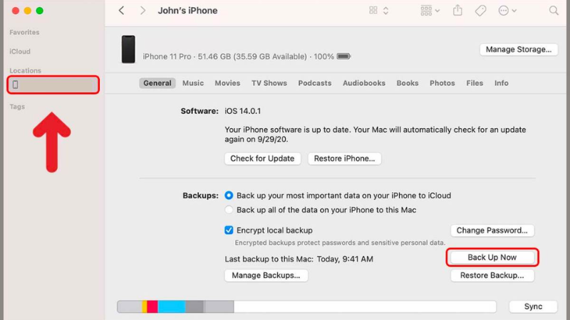The image size is (570, 320).
Task: Click the blue storage bar segment
Action: (x=172, y=306)
